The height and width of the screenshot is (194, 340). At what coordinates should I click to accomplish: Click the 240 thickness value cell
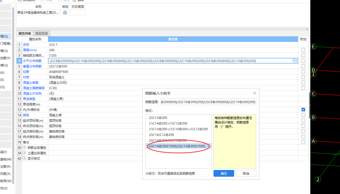173,50
